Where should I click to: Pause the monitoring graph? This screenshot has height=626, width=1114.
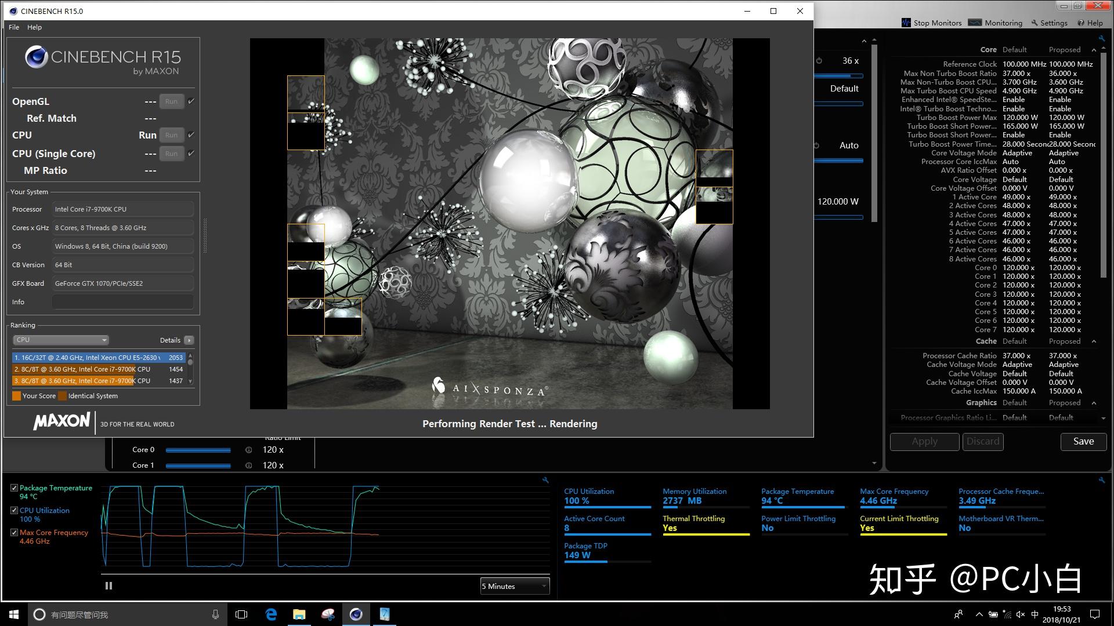pyautogui.click(x=108, y=586)
